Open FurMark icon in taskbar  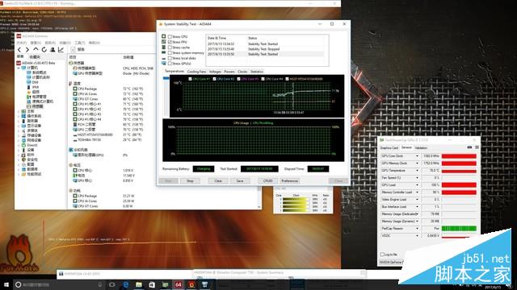[x=191, y=284]
